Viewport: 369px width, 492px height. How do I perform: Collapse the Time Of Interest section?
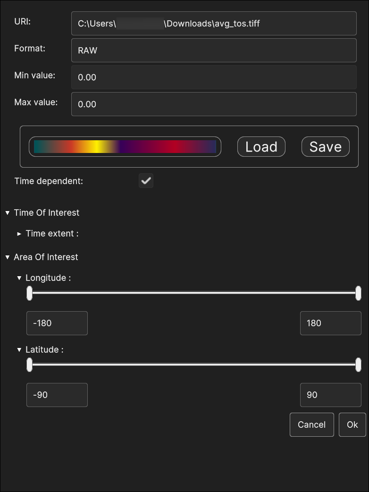8,213
